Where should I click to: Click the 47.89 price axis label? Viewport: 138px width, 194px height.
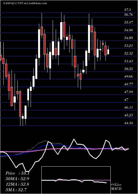(129, 92)
